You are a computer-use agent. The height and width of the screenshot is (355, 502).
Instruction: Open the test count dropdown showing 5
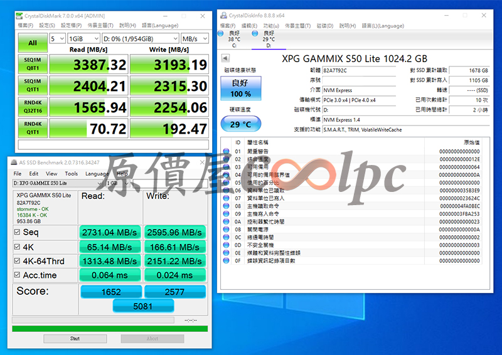click(58, 39)
